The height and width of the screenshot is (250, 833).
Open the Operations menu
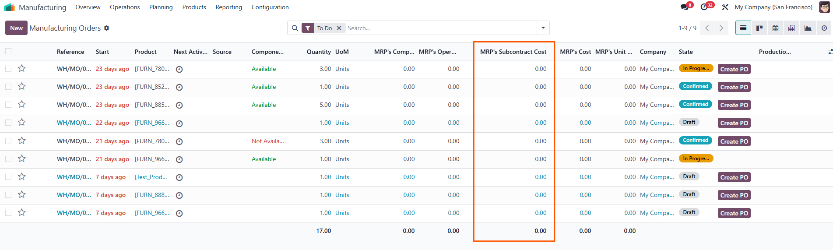point(125,7)
